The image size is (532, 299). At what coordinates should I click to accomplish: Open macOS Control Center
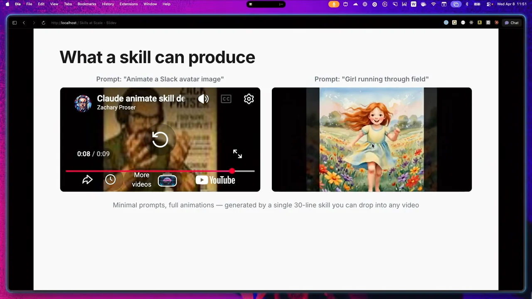(x=488, y=4)
